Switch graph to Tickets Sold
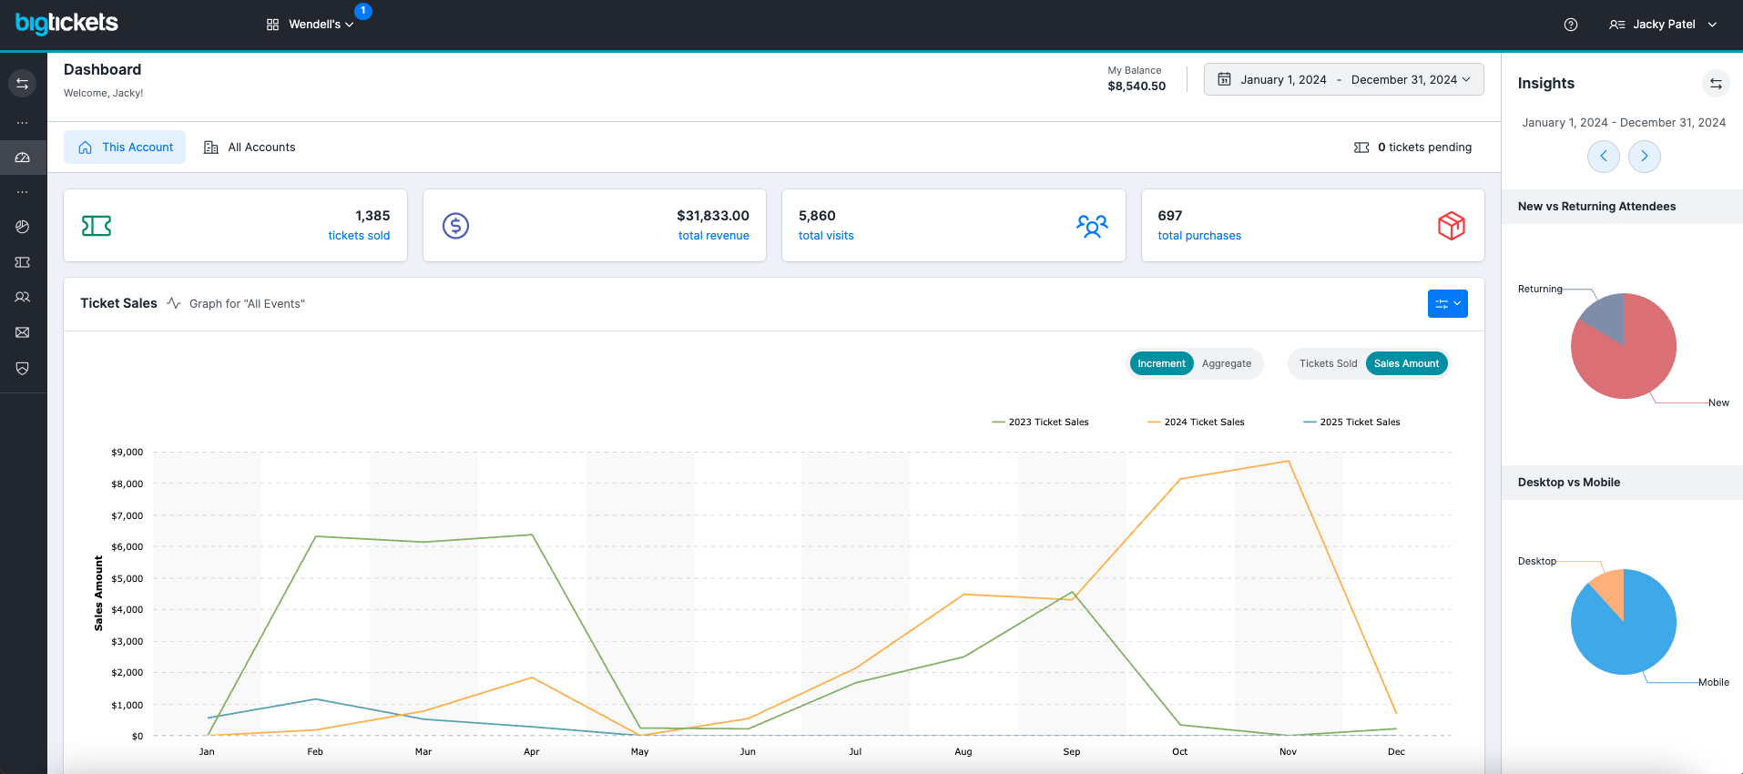The height and width of the screenshot is (774, 1743). (x=1328, y=363)
